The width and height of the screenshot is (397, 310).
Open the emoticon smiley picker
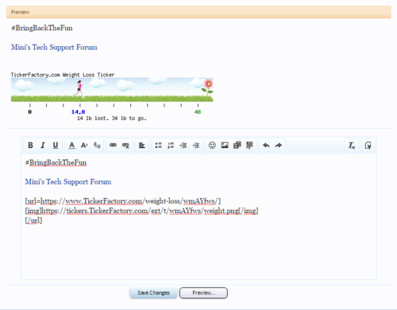212,145
